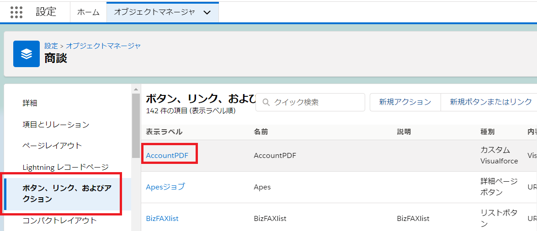
Task: Click the 設定 breadcrumb link
Action: coord(51,46)
